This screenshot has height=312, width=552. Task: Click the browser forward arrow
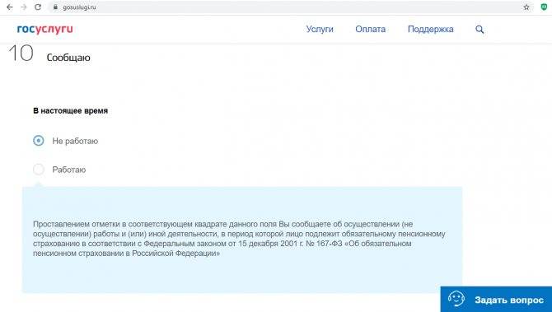click(24, 7)
